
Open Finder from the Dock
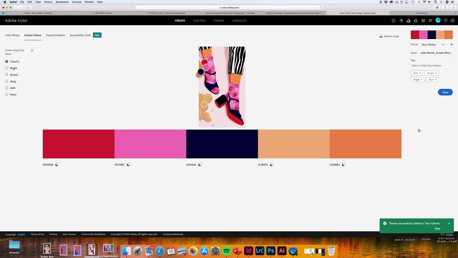coord(127,251)
